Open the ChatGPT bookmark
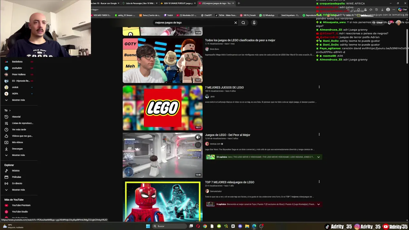This screenshot has height=230, width=409. pos(206,15)
